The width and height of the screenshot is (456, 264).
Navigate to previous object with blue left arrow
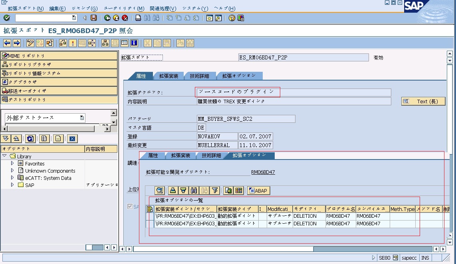7,43
